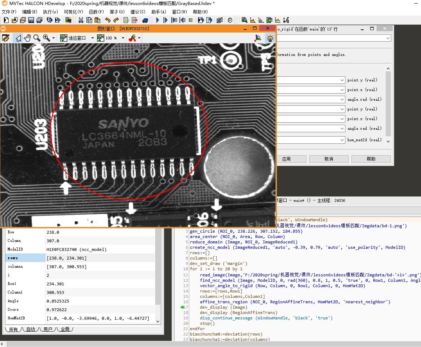Copy selected code lines
This screenshot has height=347, width=421.
pyautogui.click(x=89, y=20)
